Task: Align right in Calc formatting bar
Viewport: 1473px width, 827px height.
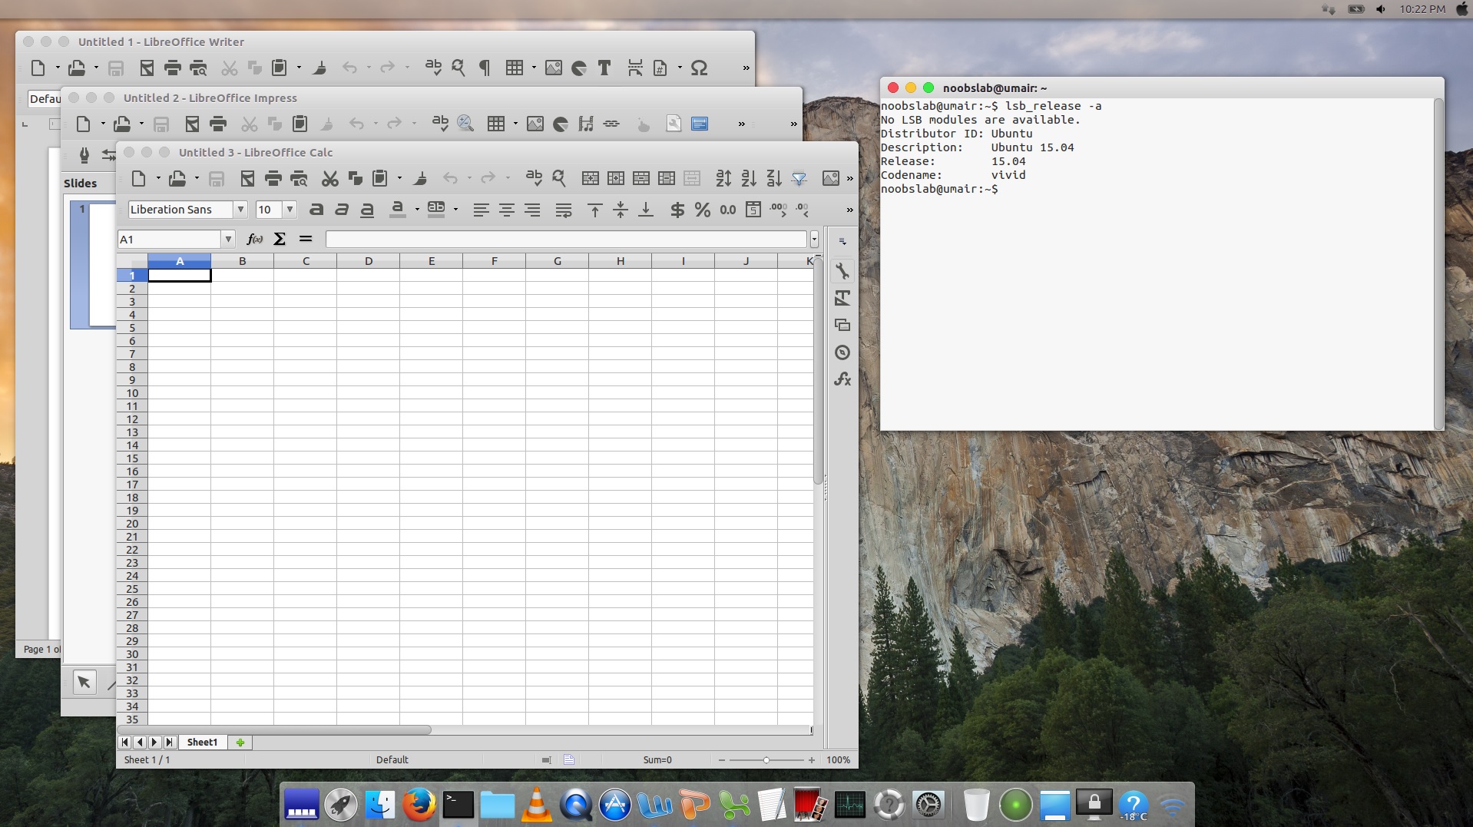Action: click(531, 210)
